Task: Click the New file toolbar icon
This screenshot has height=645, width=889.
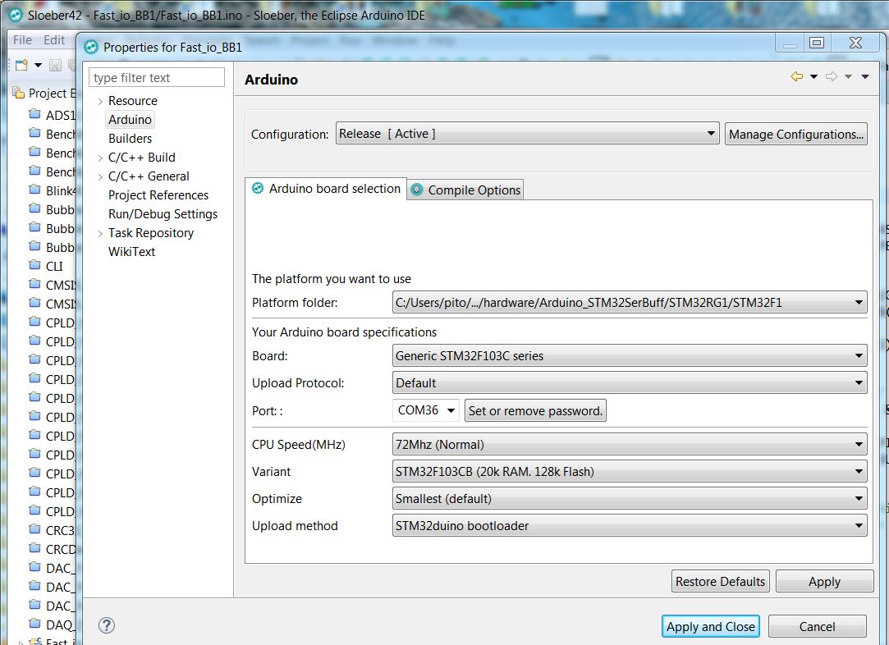Action: [x=22, y=65]
